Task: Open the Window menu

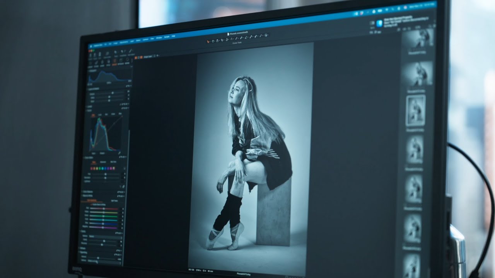Action: point(159,38)
